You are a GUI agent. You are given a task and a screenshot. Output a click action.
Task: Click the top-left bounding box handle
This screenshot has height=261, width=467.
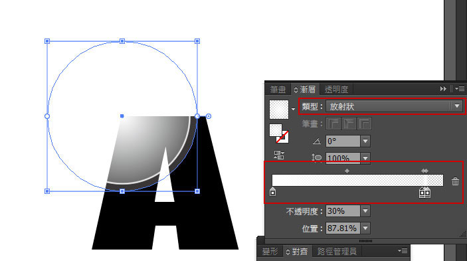47,41
